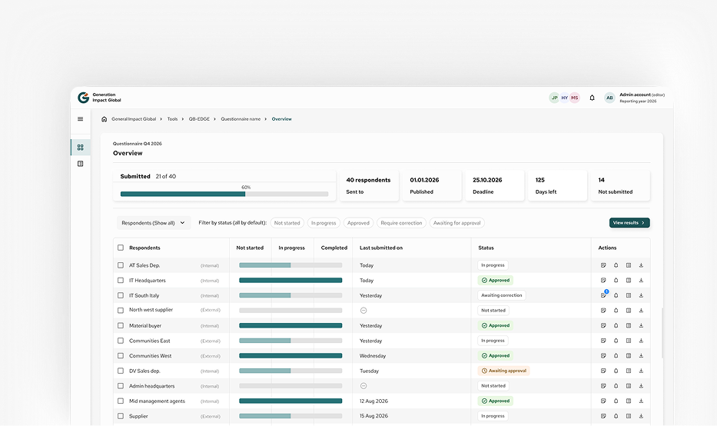This screenshot has width=717, height=426.
Task: Open the second sidebar icon below dashboard
Action: point(81,164)
